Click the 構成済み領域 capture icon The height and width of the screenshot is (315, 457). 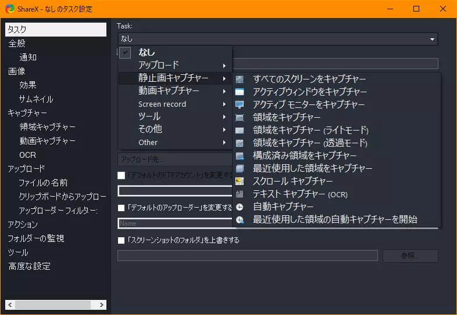point(240,156)
